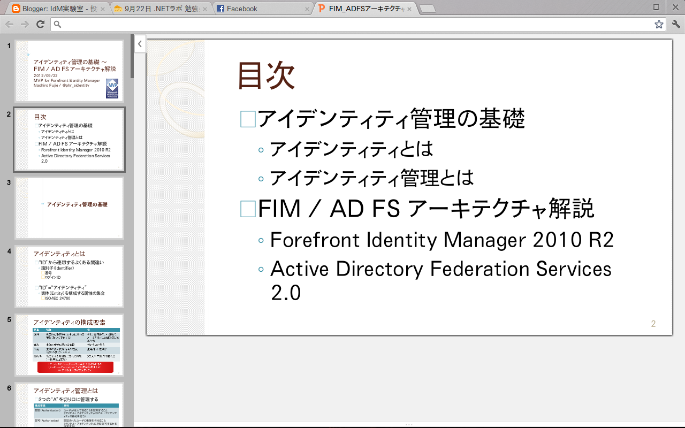Go back with the browser back arrow

click(x=9, y=25)
